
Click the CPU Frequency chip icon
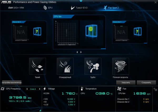(3, 89)
